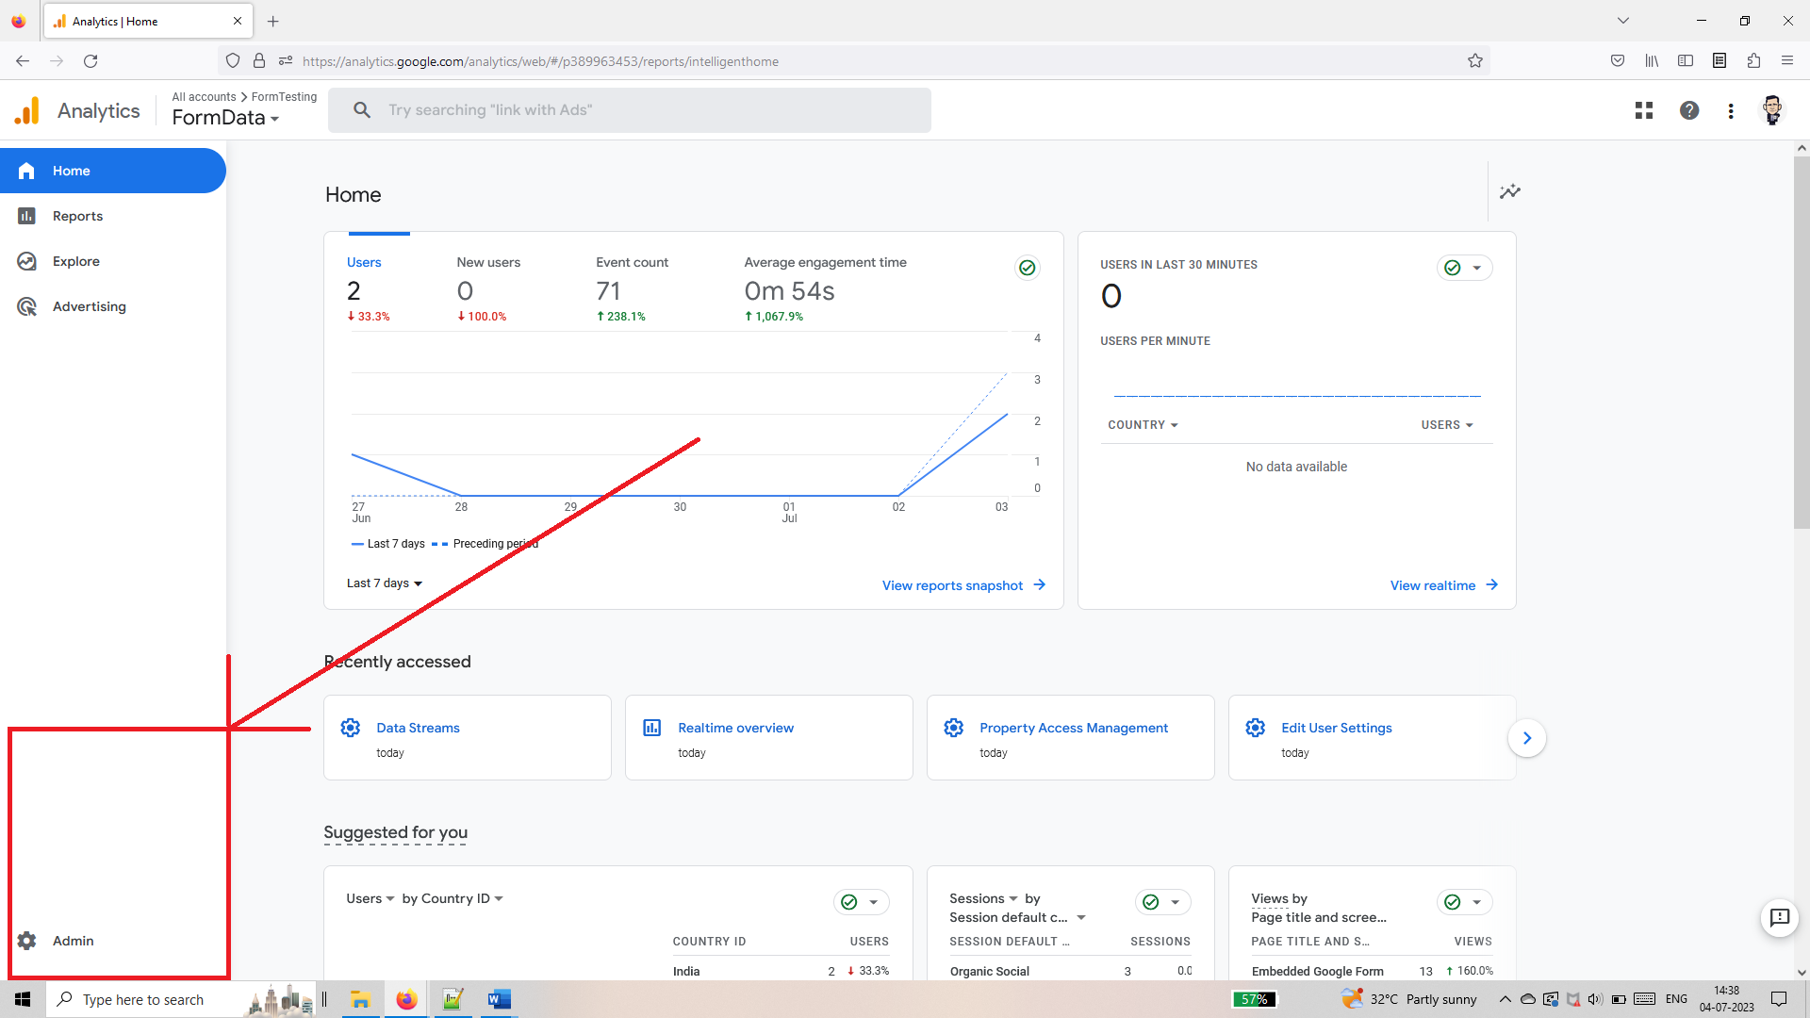Expand the USERS metric dropdown in realtime
The height and width of the screenshot is (1018, 1810).
coord(1447,425)
